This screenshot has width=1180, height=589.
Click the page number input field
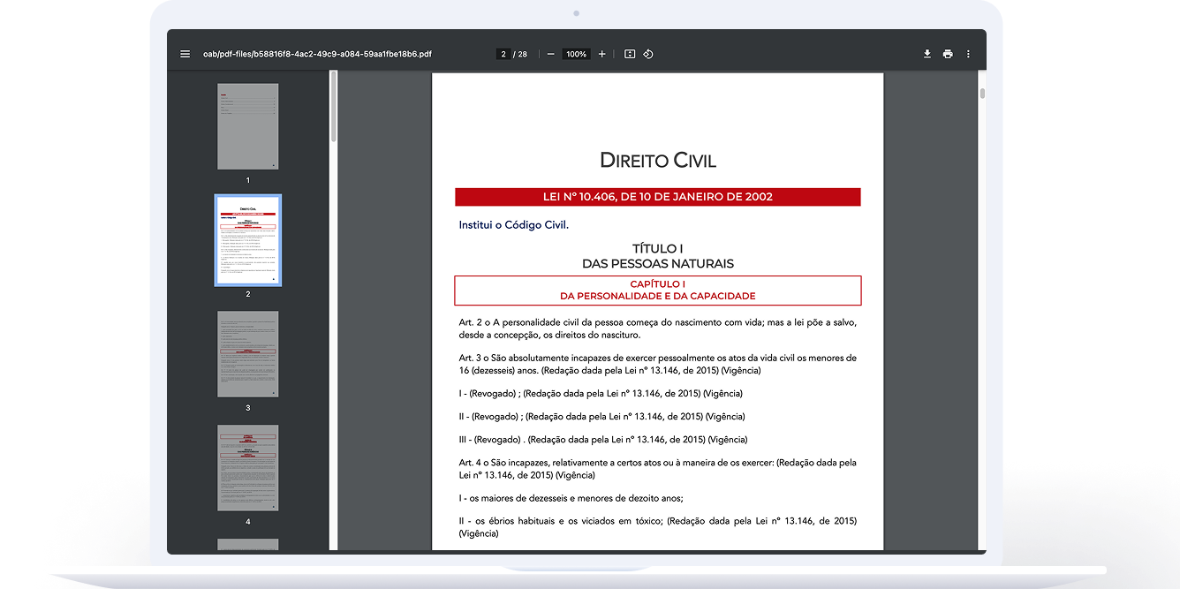(x=503, y=54)
